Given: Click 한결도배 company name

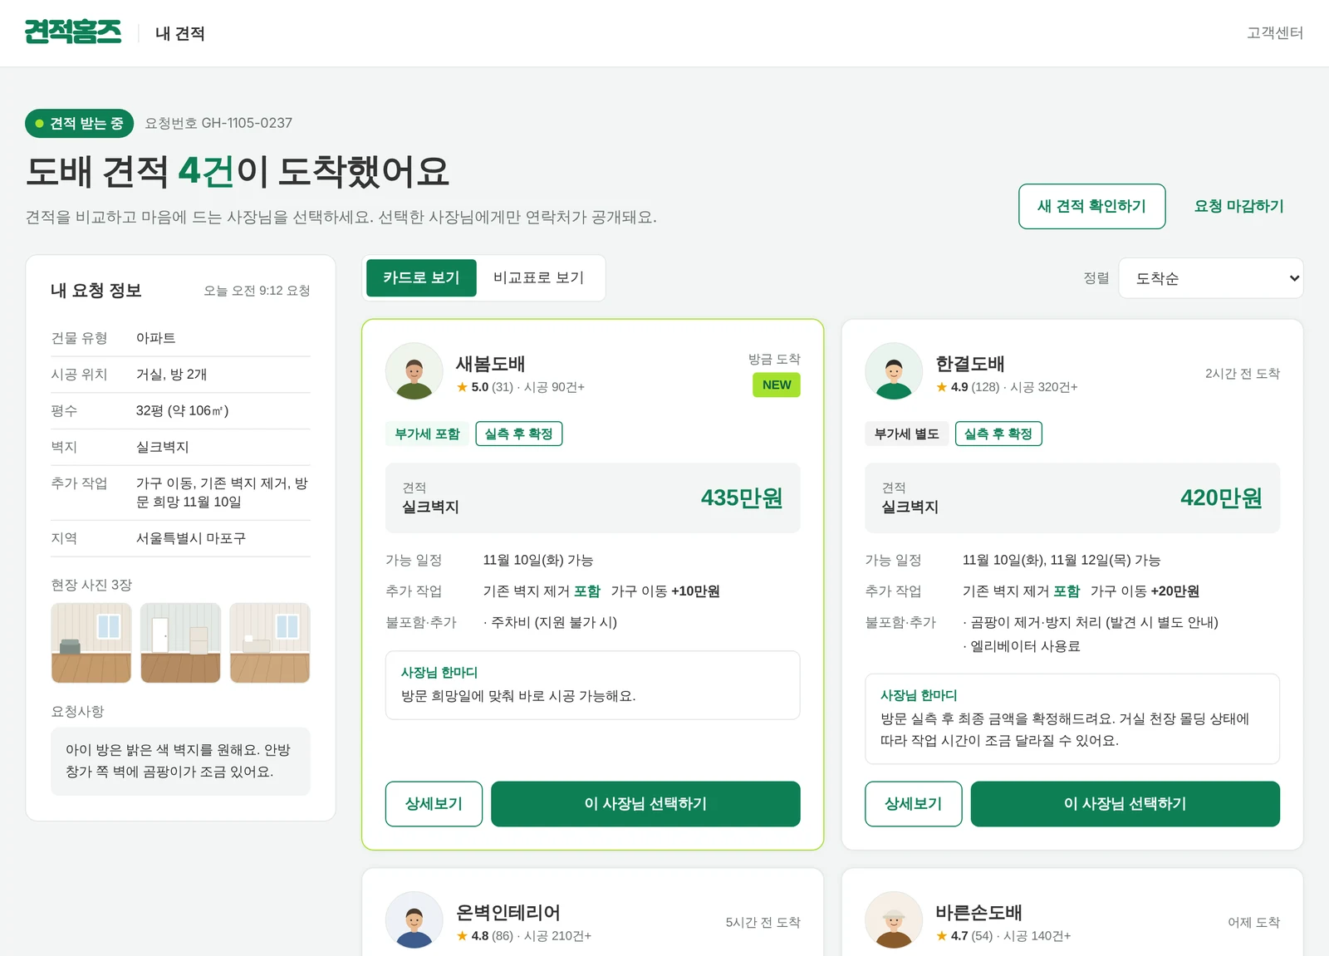Looking at the screenshot, I should [x=969, y=364].
